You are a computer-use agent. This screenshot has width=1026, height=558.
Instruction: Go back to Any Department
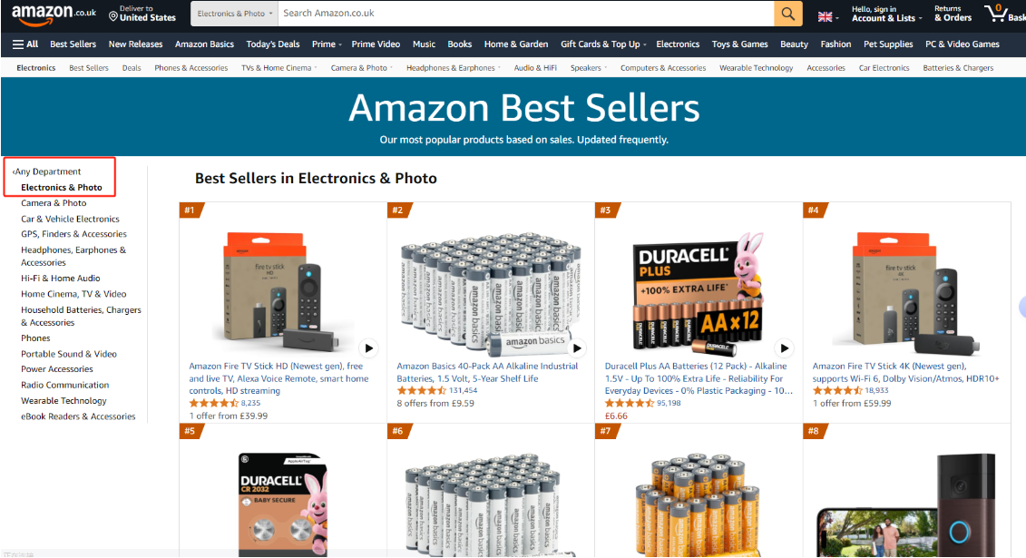pos(46,171)
